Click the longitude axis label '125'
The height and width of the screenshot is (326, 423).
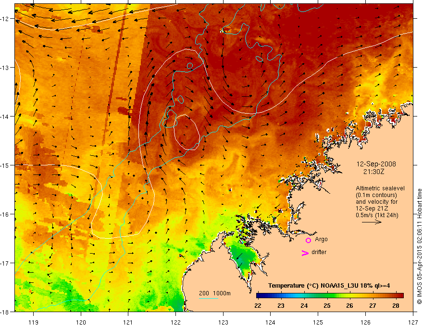click(x=318, y=322)
